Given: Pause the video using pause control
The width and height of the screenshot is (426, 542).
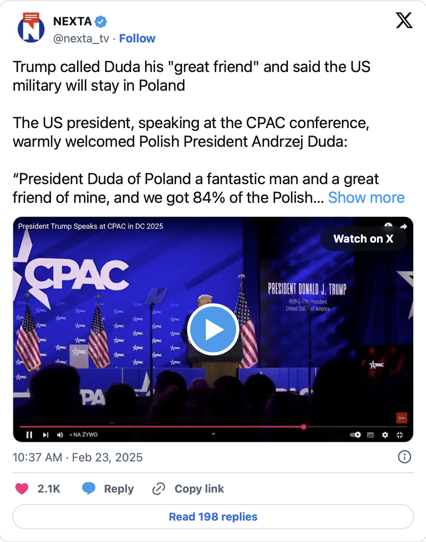Looking at the screenshot, I should coord(29,435).
